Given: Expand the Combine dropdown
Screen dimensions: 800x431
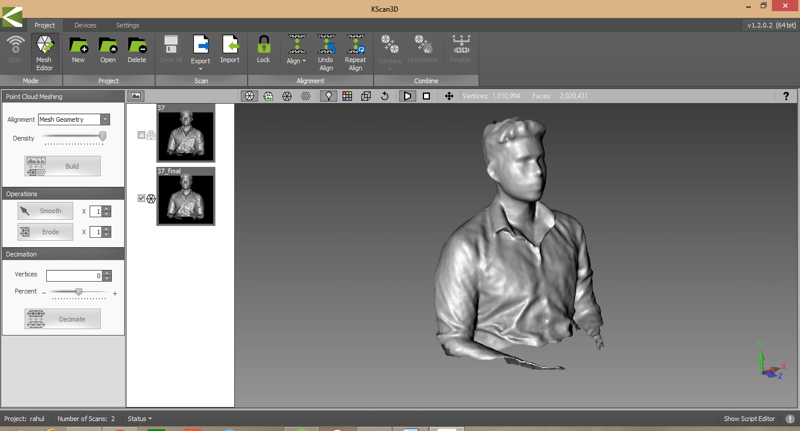Looking at the screenshot, I should tap(389, 69).
